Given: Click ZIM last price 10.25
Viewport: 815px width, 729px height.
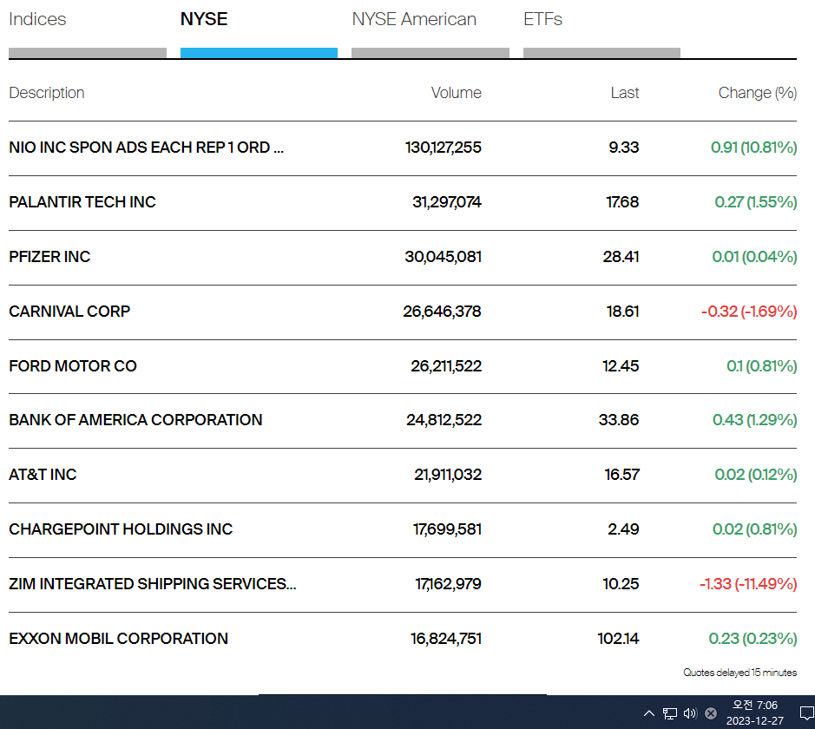Looking at the screenshot, I should pos(621,584).
